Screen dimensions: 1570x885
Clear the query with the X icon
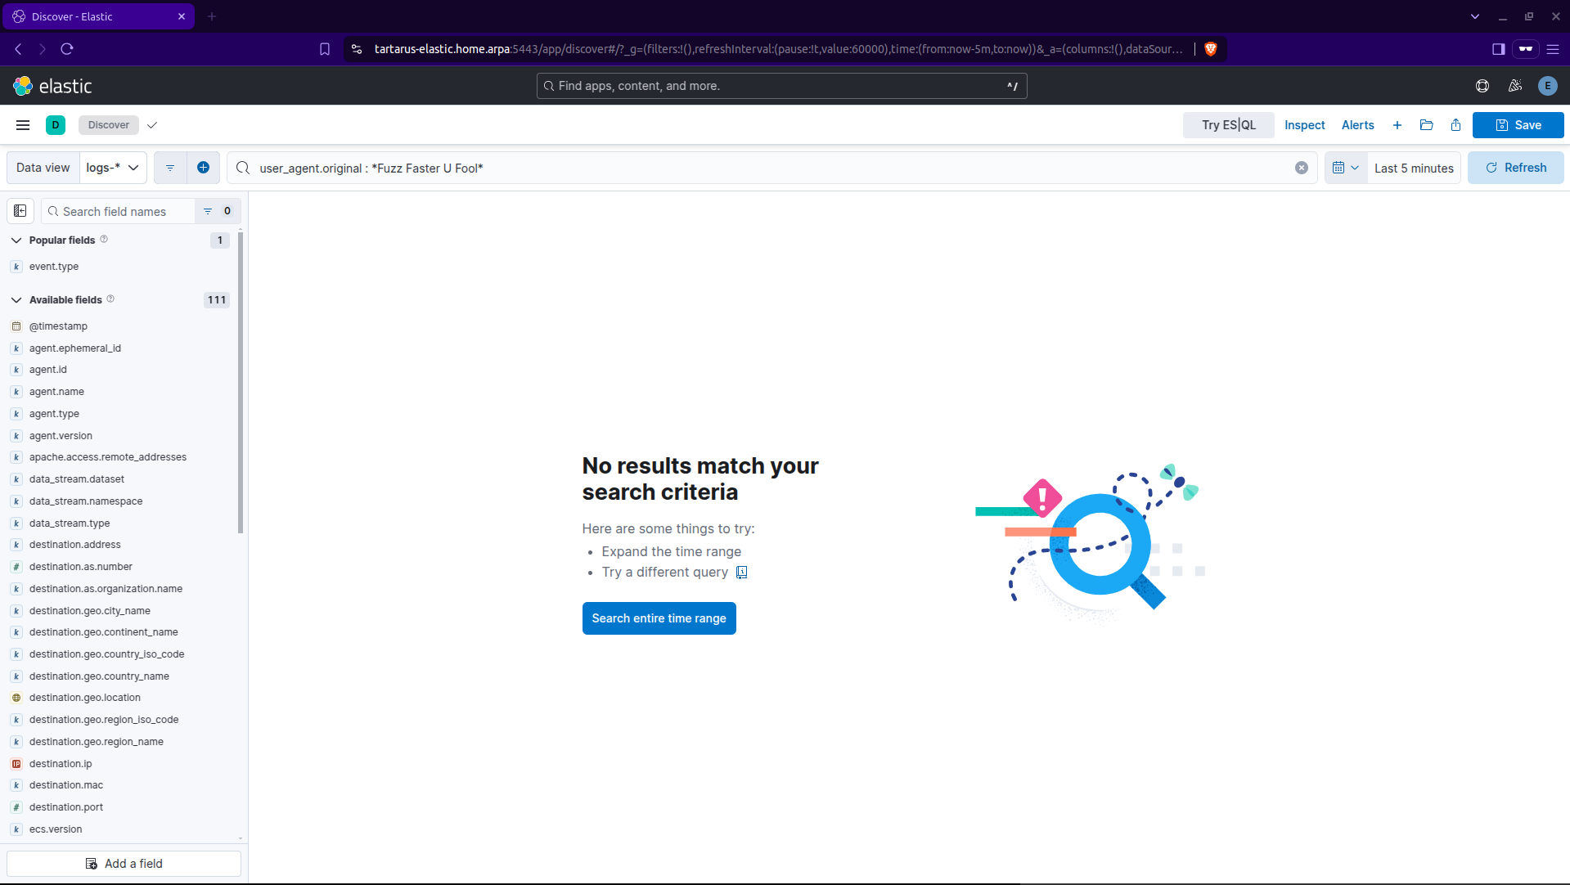tap(1301, 168)
